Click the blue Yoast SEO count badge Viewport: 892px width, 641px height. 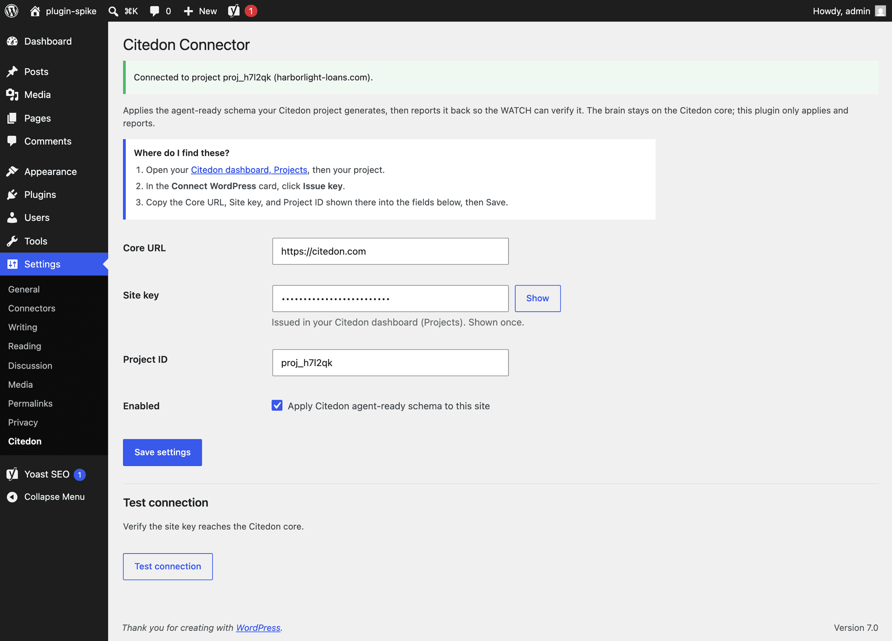pyautogui.click(x=79, y=475)
